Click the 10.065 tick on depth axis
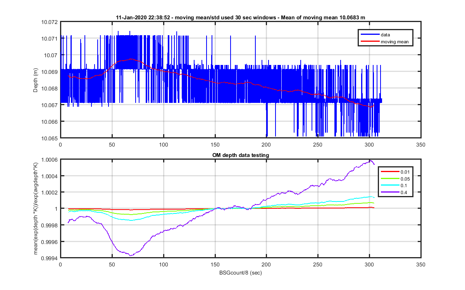The height and width of the screenshot is (290, 465). pos(50,138)
